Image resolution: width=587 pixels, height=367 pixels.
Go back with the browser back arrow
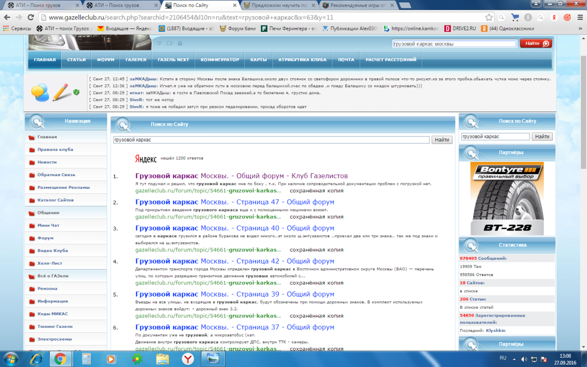[7, 17]
